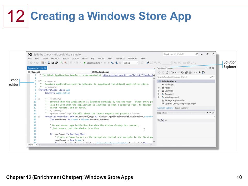Screen dimensions: 248x186
Task: Expand the App.xaml node
Action: coord(159,94)
